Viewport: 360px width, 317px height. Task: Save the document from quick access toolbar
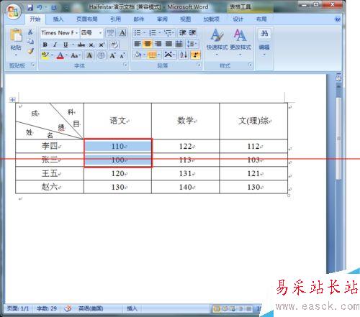coord(30,7)
